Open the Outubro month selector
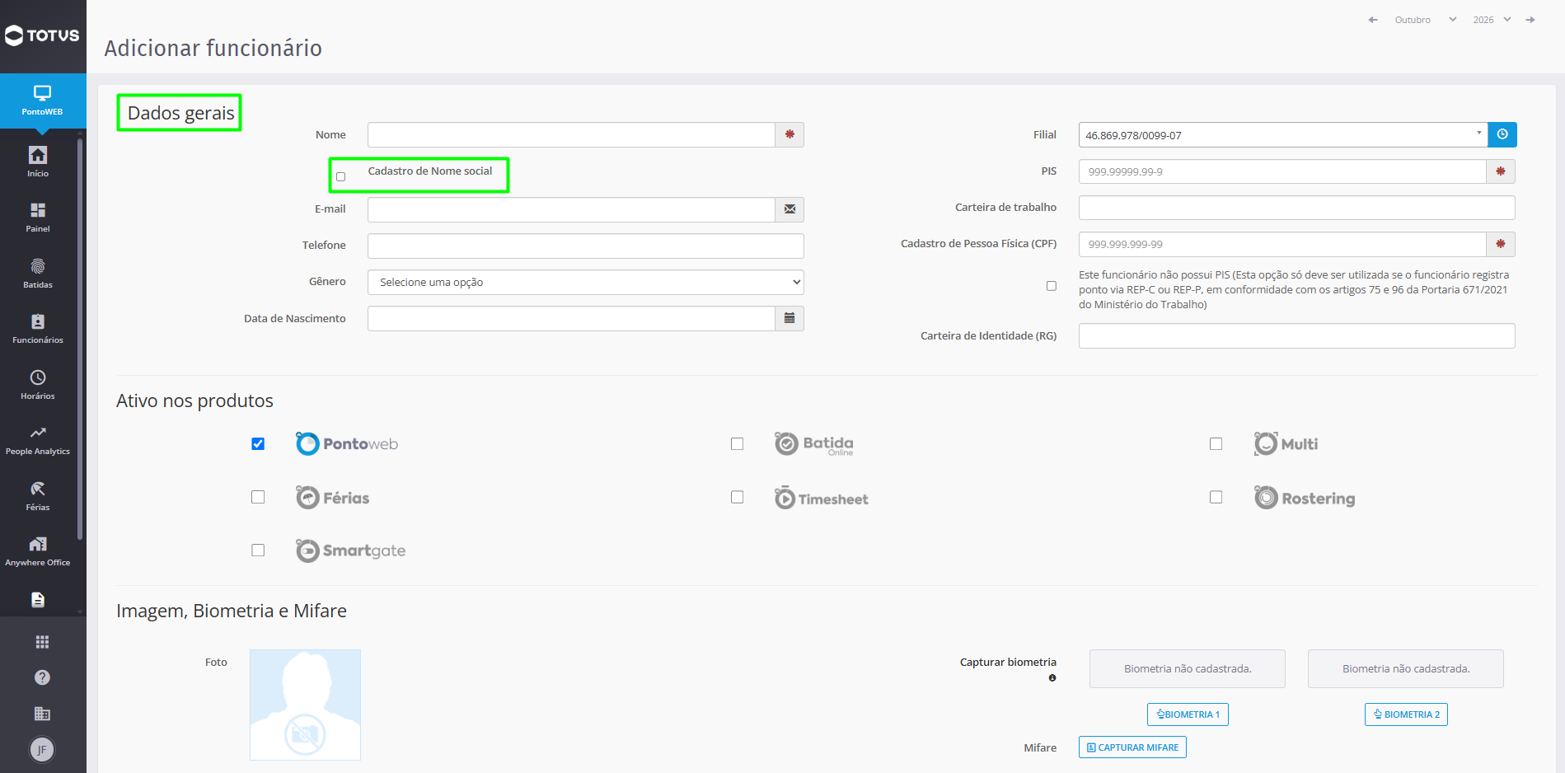This screenshot has width=1565, height=773. click(1426, 20)
